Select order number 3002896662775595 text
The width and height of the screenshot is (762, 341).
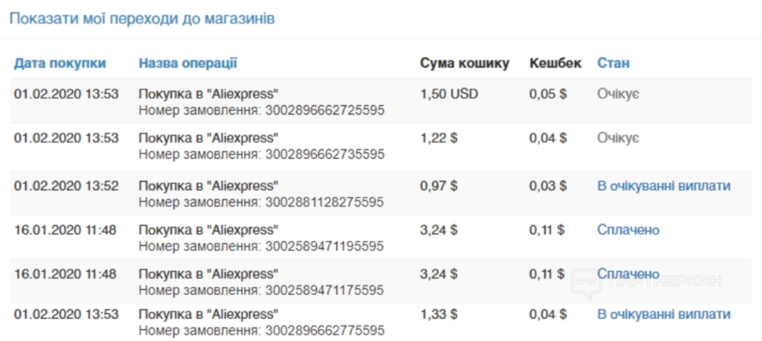(324, 331)
